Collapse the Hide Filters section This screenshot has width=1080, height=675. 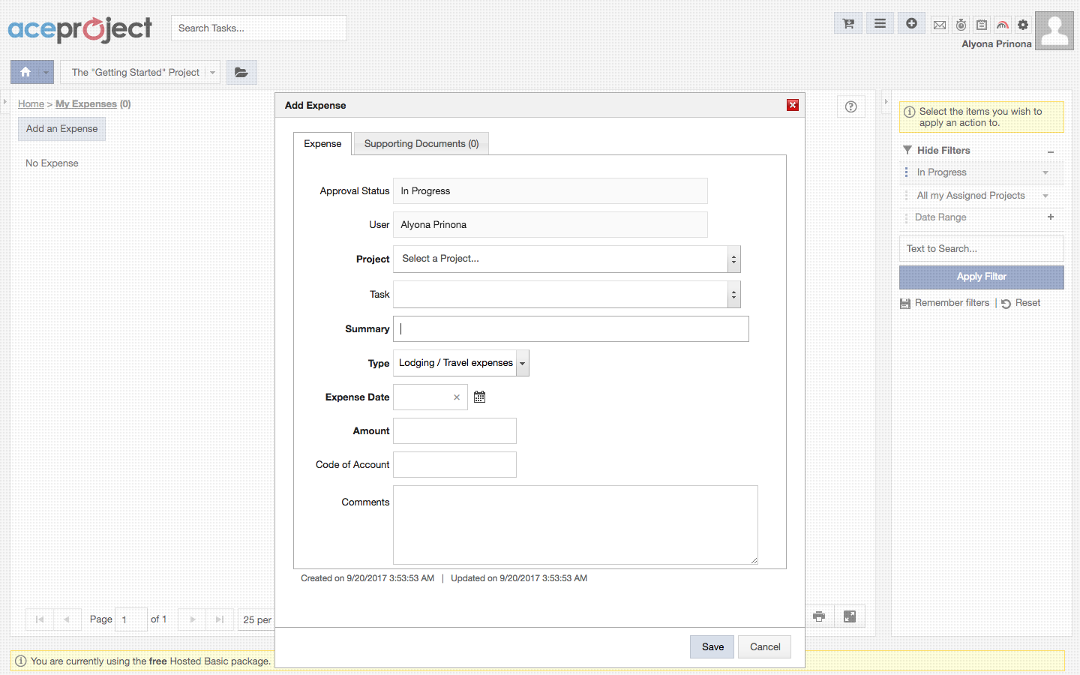pos(1051,151)
